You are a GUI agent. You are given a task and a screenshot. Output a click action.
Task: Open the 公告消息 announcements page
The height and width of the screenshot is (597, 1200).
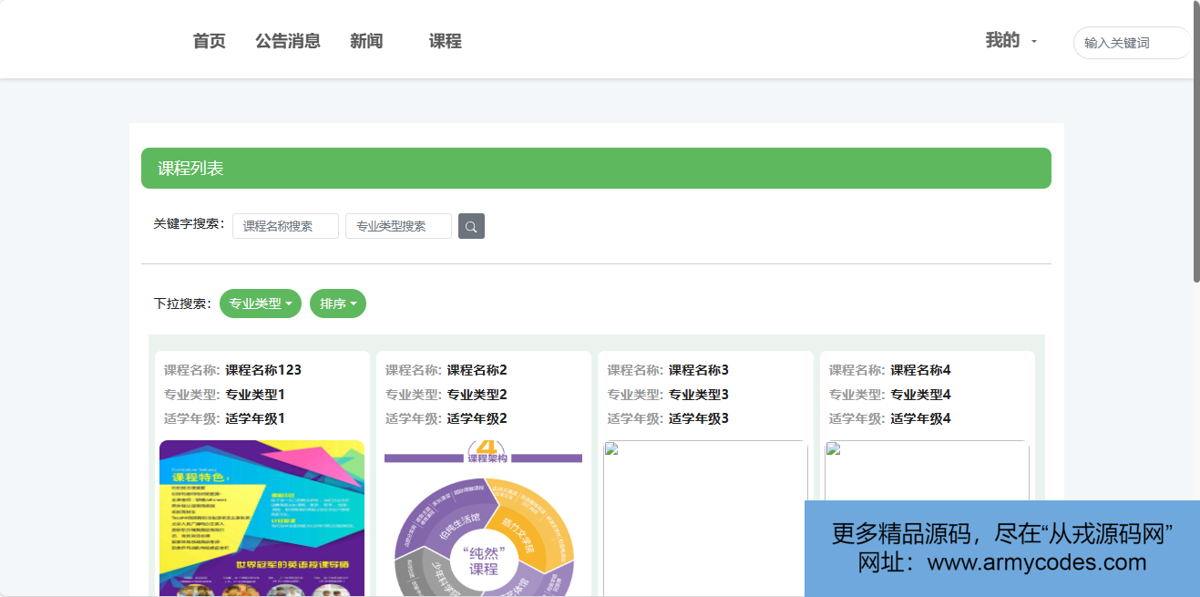pos(288,41)
